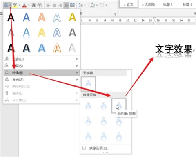
Task: Click the line spacing icon
Action: point(81,5)
